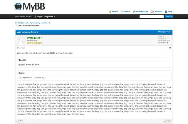Viewport: 188px width, 124px height.
Task: Click the Reply button under the post
Action: tap(167, 121)
